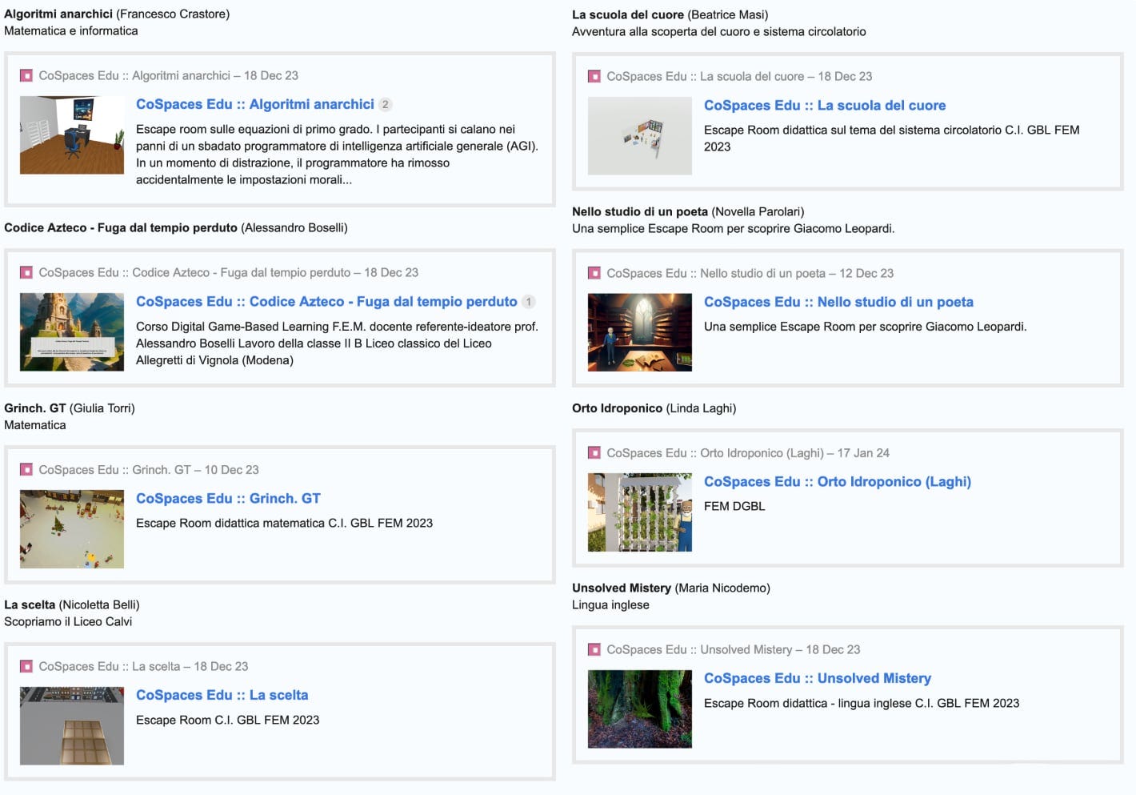Click card description 'Una semplice Escape Room per scoprire Giacomo Leopardi.'
1136x795 pixels.
[x=866, y=327]
